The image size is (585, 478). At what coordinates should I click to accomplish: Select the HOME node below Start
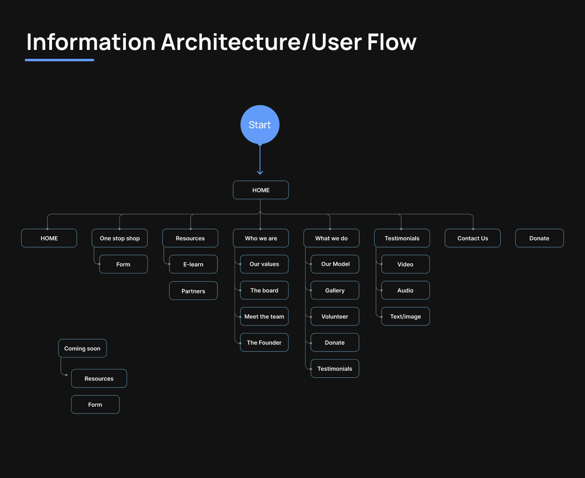[x=260, y=190]
